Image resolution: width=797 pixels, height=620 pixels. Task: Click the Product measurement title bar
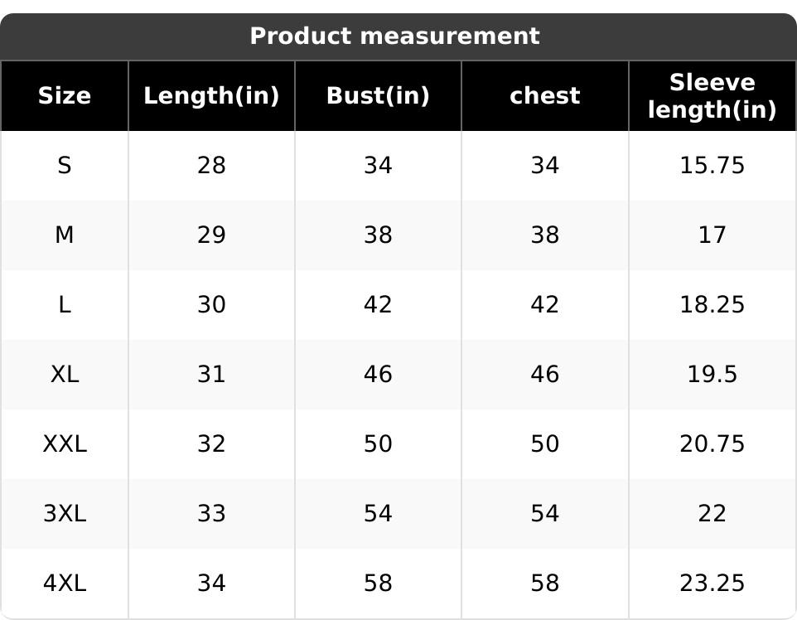click(x=394, y=36)
